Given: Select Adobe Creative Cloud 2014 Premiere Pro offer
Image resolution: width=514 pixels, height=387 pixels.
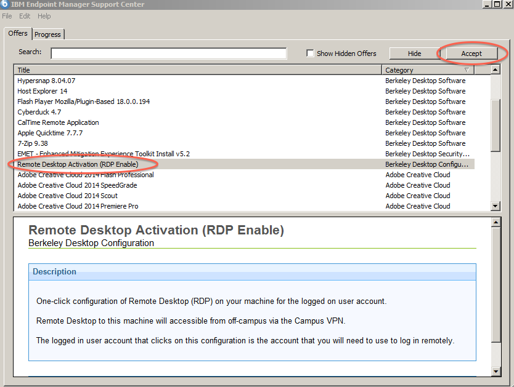Looking at the screenshot, I should pos(78,206).
